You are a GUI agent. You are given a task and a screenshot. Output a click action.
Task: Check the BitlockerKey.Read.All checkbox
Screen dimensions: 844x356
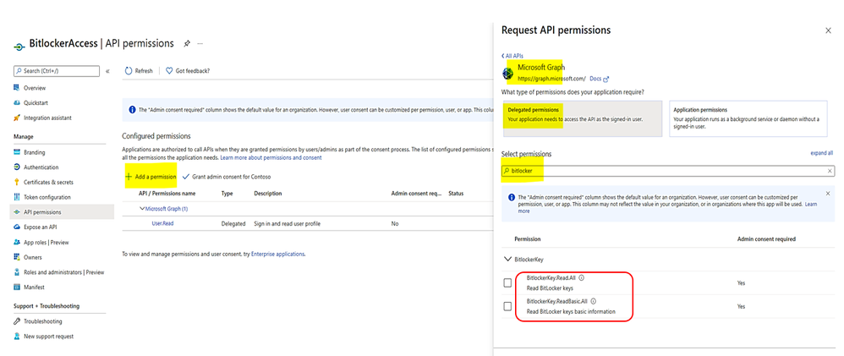507,283
